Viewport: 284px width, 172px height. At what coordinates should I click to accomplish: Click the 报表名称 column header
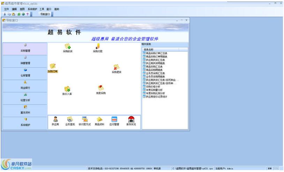pos(160,50)
